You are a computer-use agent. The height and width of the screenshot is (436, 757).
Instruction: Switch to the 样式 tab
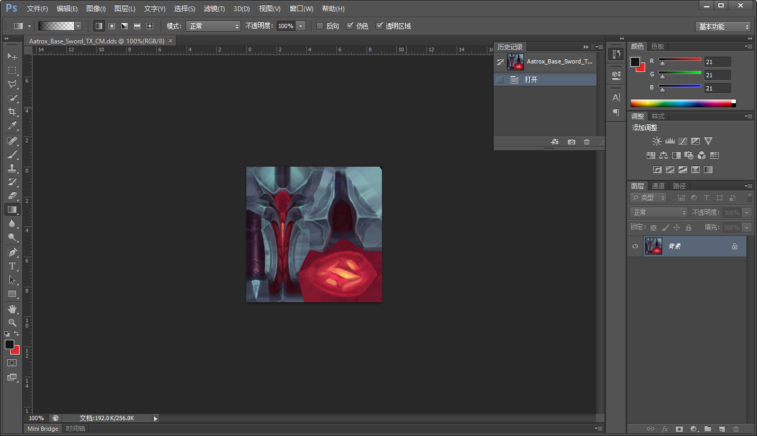click(658, 116)
